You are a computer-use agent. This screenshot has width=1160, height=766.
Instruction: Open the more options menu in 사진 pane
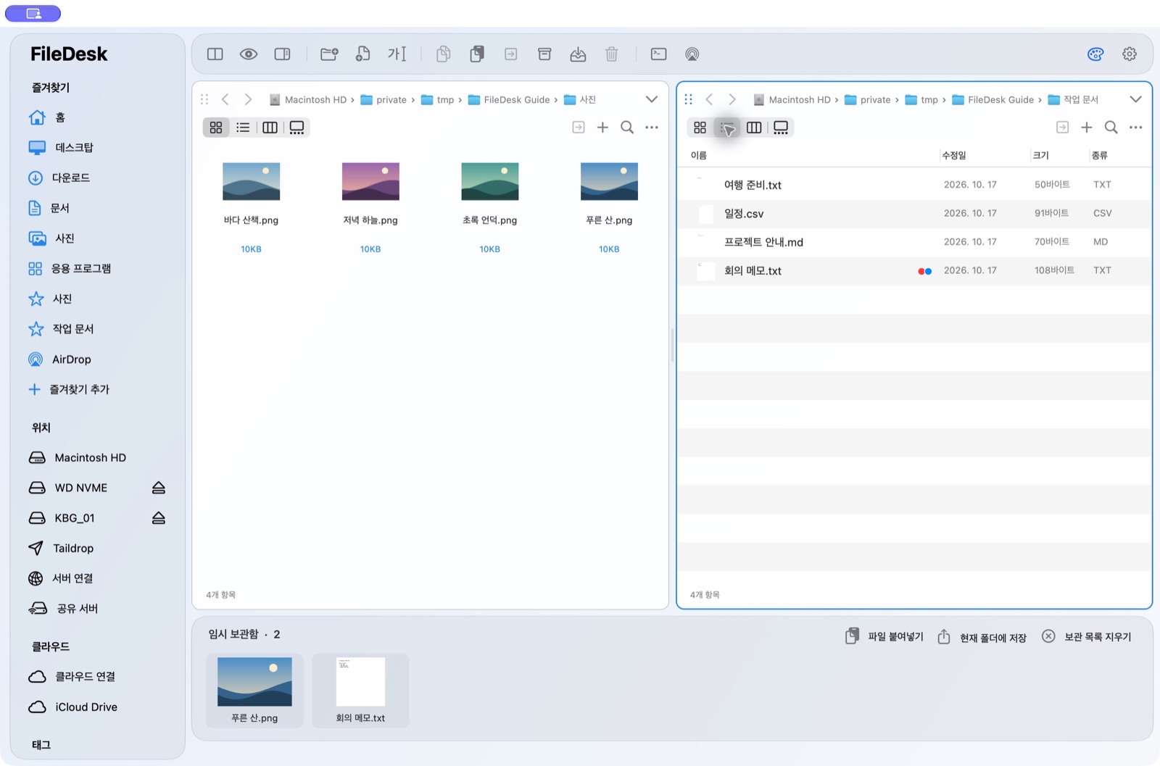click(652, 128)
